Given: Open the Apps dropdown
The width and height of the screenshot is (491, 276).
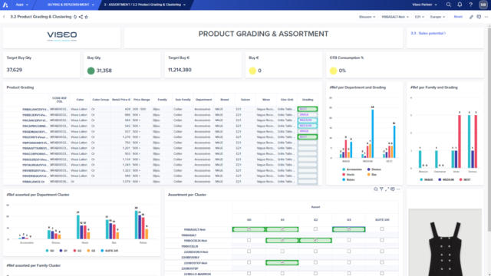Looking at the screenshot, I should pos(21,5).
